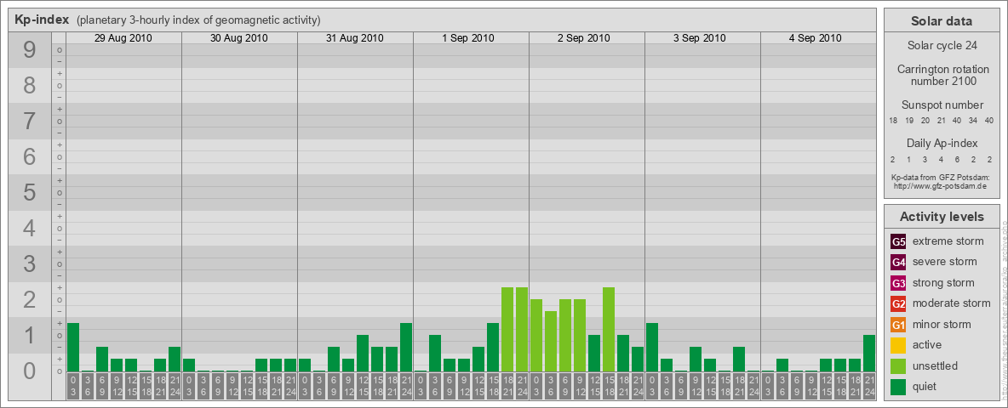Click the Kp scale number 0
The width and height of the screenshot is (1008, 408).
(30, 371)
